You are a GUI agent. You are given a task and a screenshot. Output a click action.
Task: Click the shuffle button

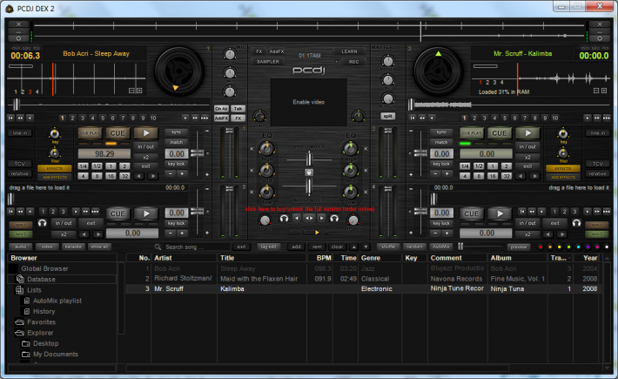(x=388, y=247)
